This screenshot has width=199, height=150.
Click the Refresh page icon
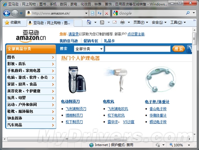click(99, 13)
